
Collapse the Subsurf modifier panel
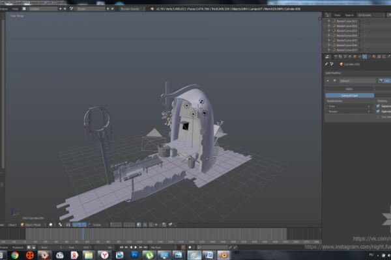328,81
